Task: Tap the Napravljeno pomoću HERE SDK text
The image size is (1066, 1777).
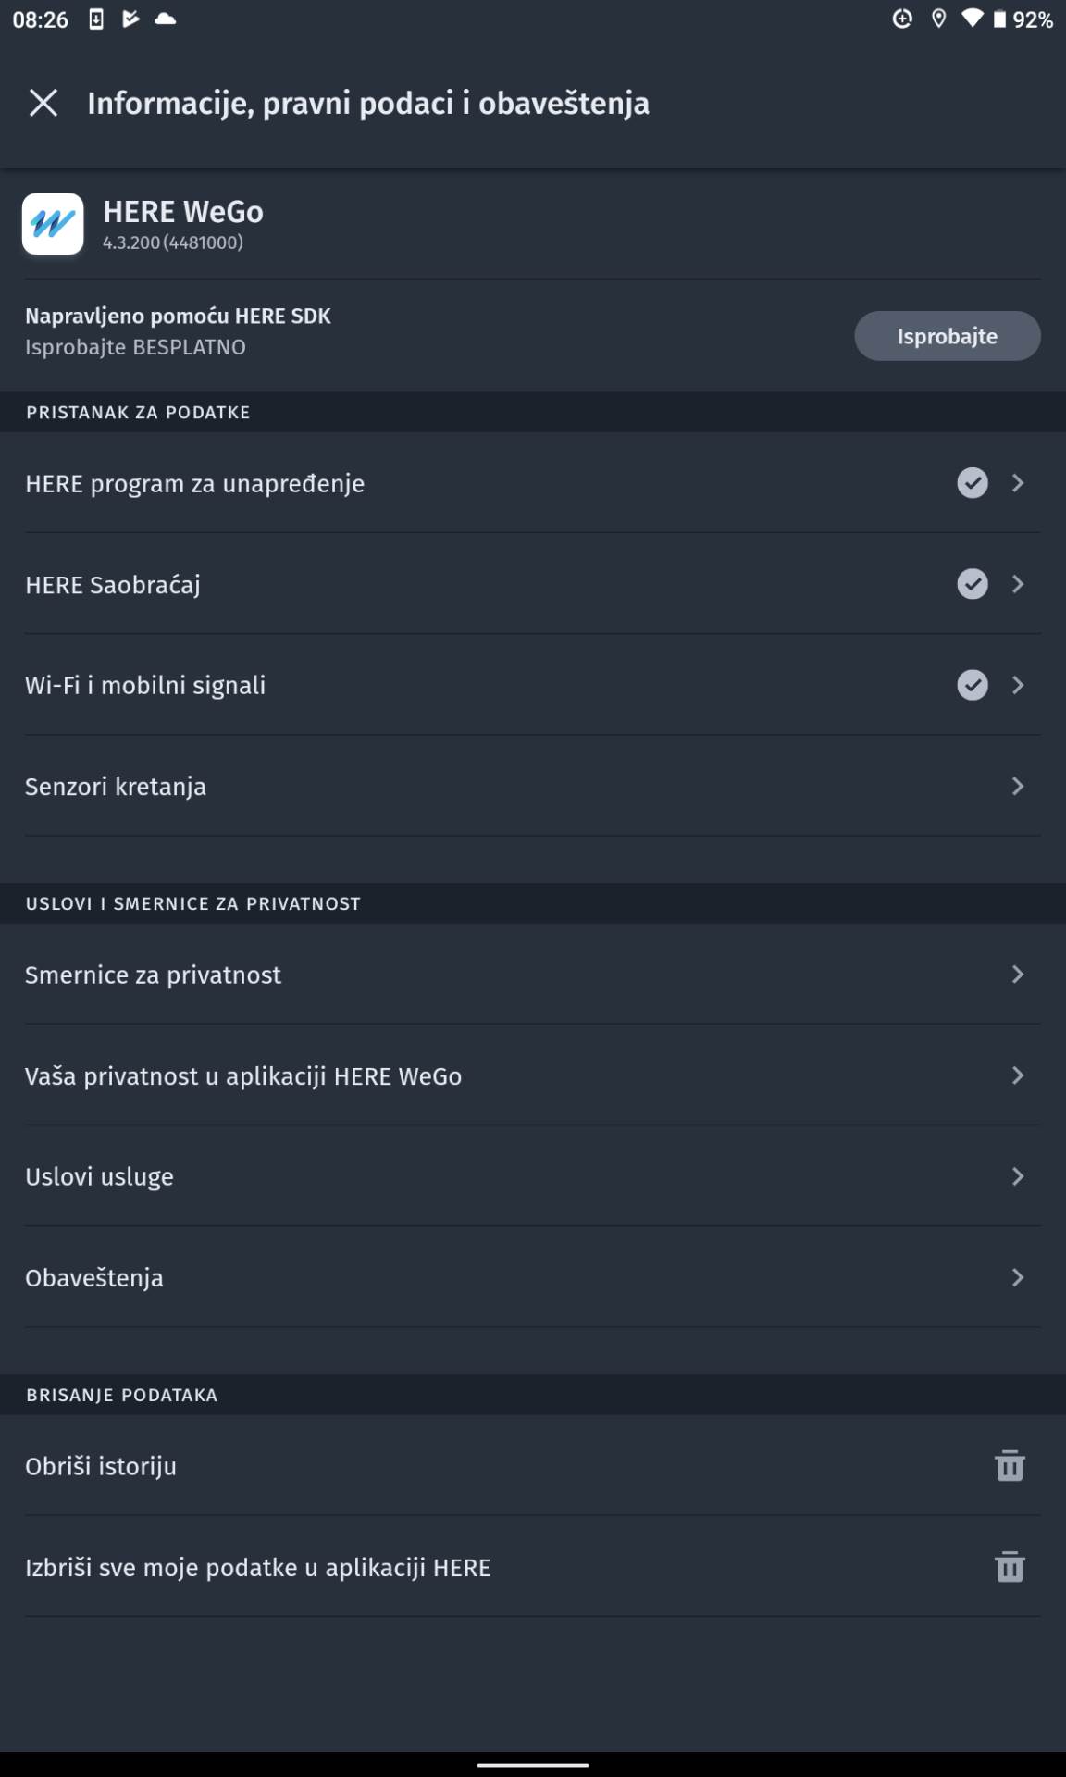Action: click(x=178, y=316)
